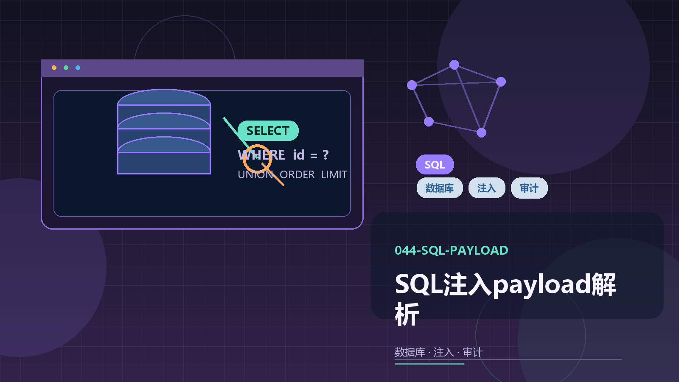Switch to the 数据库 tag
The height and width of the screenshot is (382, 679).
click(x=439, y=188)
